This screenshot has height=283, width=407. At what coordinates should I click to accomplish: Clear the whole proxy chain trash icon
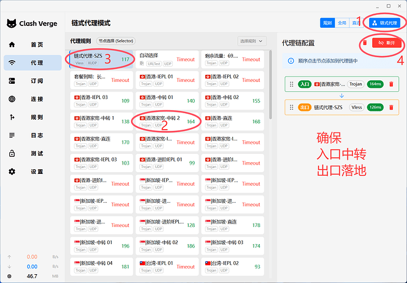tap(365, 43)
